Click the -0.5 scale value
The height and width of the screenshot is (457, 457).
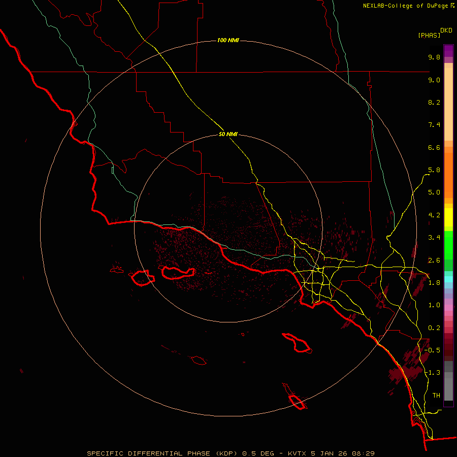(432, 350)
